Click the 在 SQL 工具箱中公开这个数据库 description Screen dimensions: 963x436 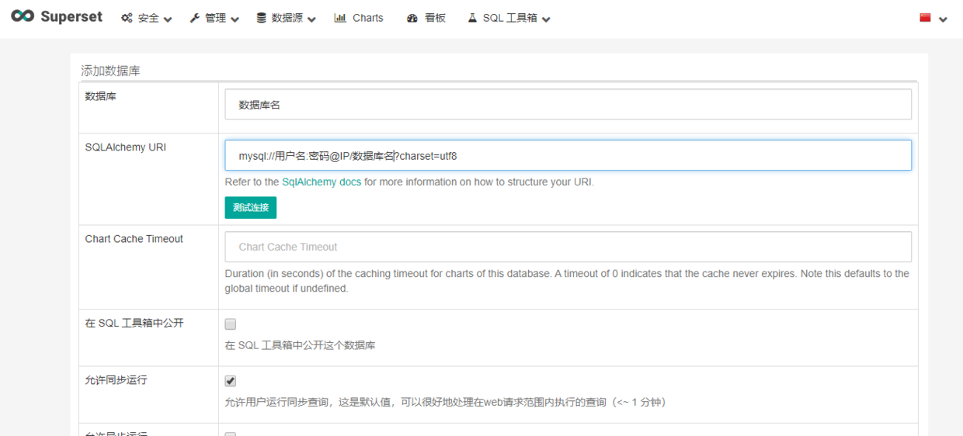[x=300, y=345]
